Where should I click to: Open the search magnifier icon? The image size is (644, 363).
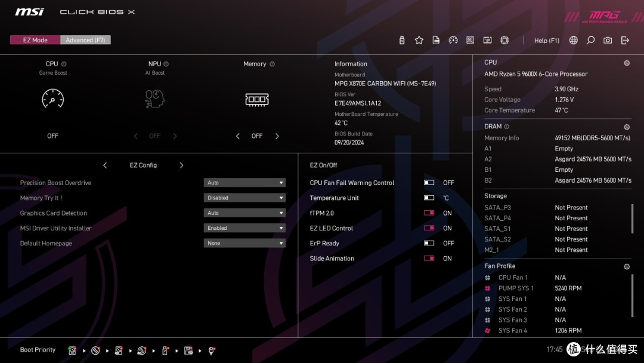590,40
